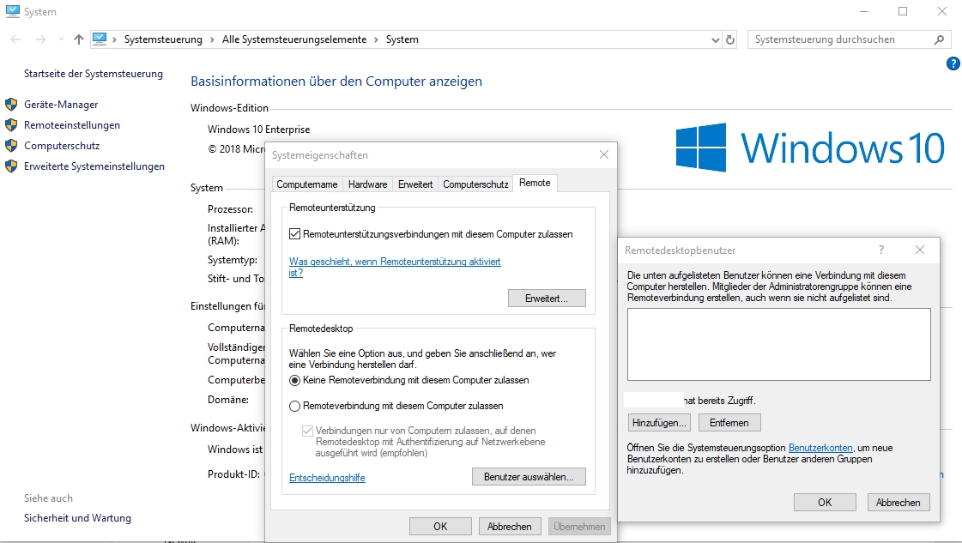
Task: Open the Entscheidungshilfe link
Action: [327, 477]
